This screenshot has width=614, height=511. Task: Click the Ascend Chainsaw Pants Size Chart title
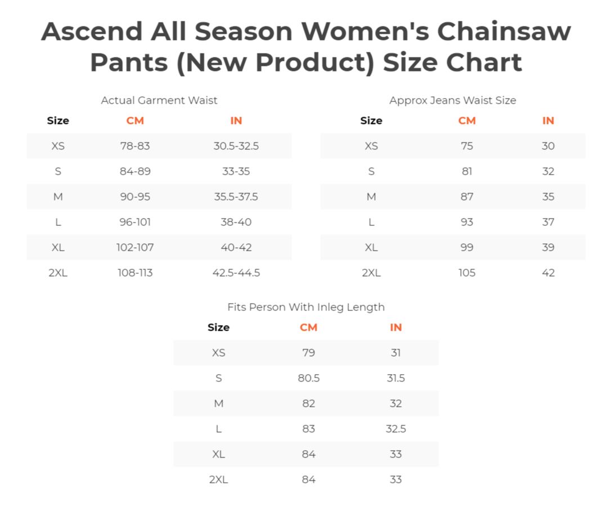(x=306, y=47)
